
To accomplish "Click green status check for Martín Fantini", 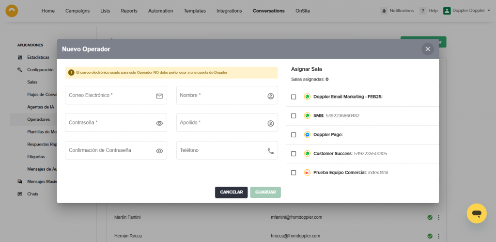I will [x=430, y=217].
